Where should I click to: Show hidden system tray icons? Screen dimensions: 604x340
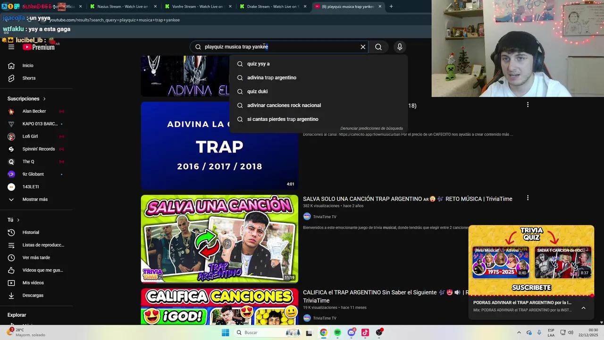click(519, 332)
